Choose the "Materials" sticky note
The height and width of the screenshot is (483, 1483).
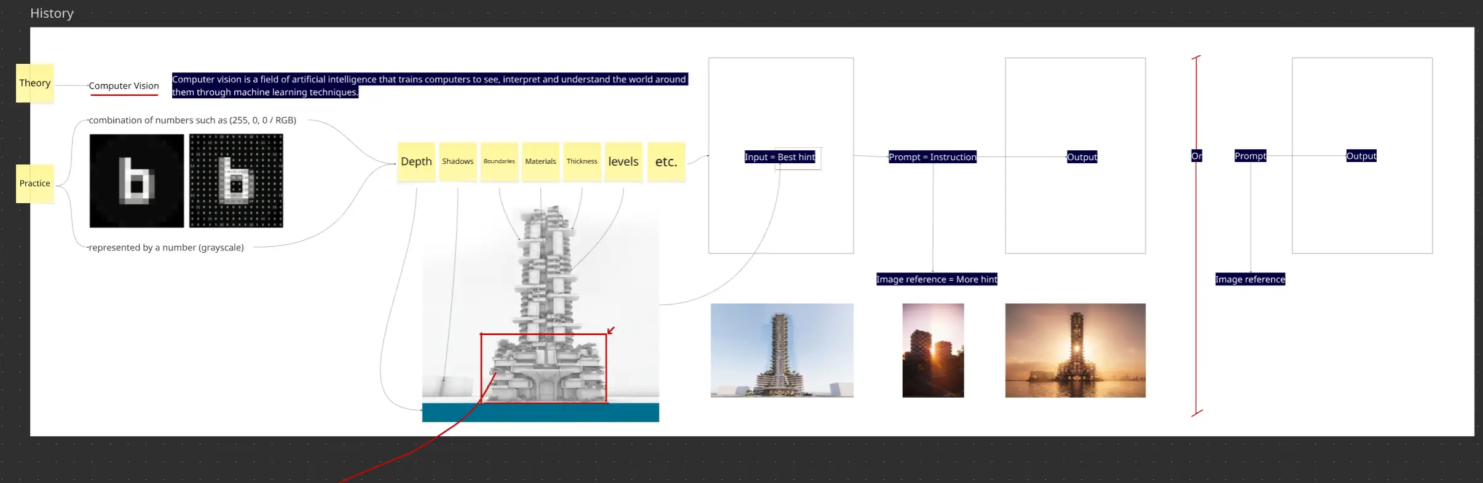coord(541,162)
